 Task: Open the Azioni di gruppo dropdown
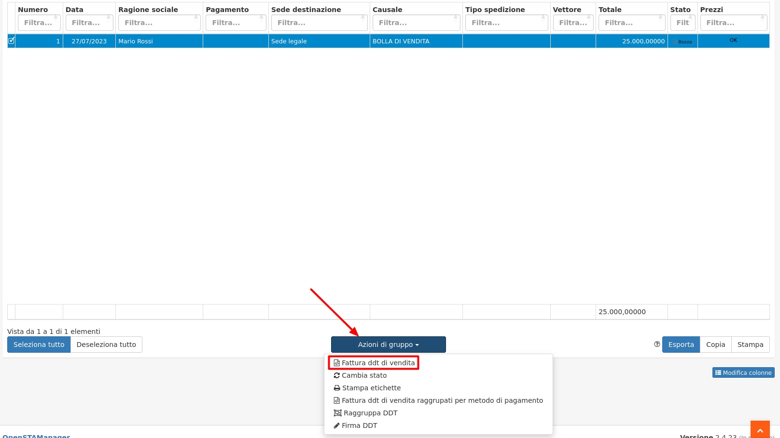click(x=388, y=345)
